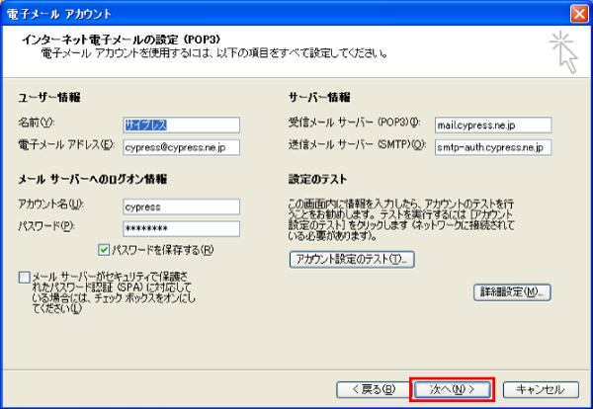The width and height of the screenshot is (593, 409).
Task: Enable the SPA secure password authentication checkbox
Action: tap(24, 277)
